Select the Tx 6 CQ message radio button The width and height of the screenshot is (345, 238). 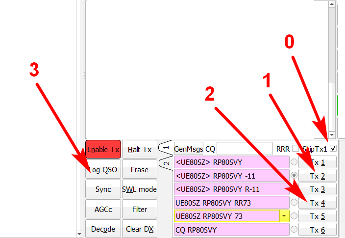[x=294, y=229]
